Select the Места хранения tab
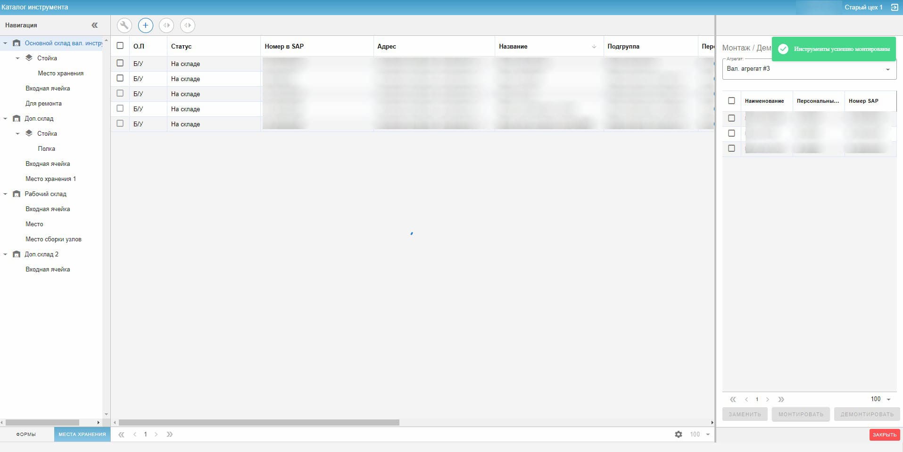The image size is (903, 452). [82, 435]
